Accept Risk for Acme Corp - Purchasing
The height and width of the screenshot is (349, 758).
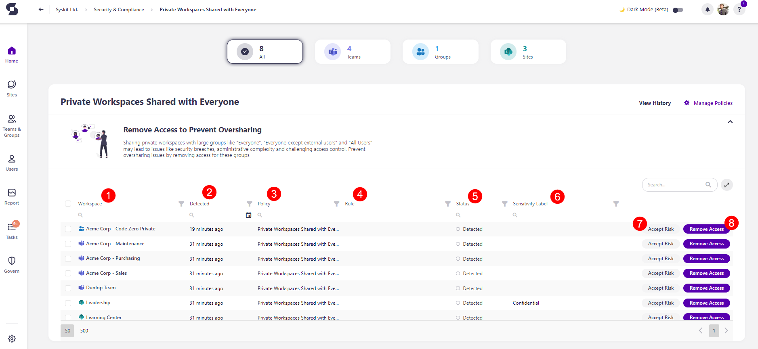point(661,259)
